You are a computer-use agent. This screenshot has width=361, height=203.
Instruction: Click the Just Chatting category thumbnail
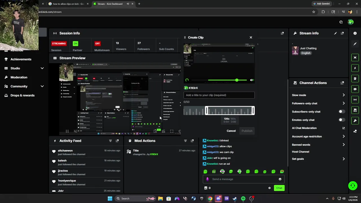tap(295, 51)
